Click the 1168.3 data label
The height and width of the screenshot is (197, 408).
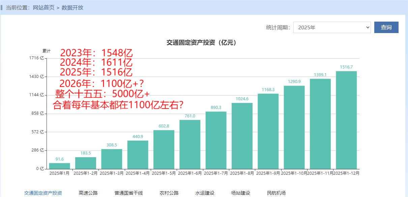point(268,90)
